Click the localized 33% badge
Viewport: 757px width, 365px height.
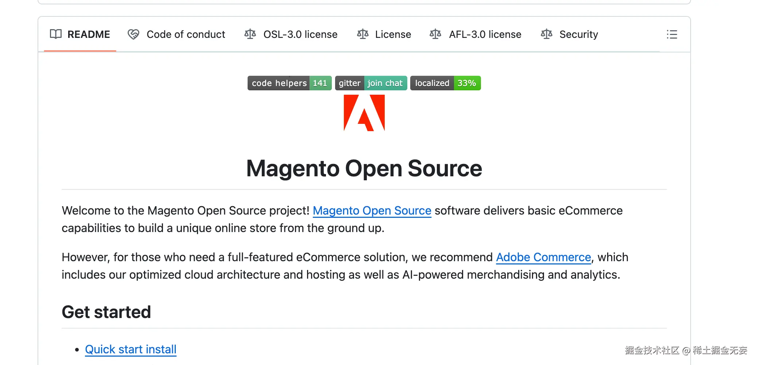[x=445, y=83]
